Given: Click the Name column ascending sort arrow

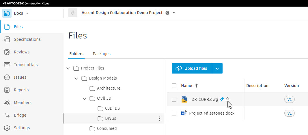Looking at the screenshot, I should (x=196, y=86).
